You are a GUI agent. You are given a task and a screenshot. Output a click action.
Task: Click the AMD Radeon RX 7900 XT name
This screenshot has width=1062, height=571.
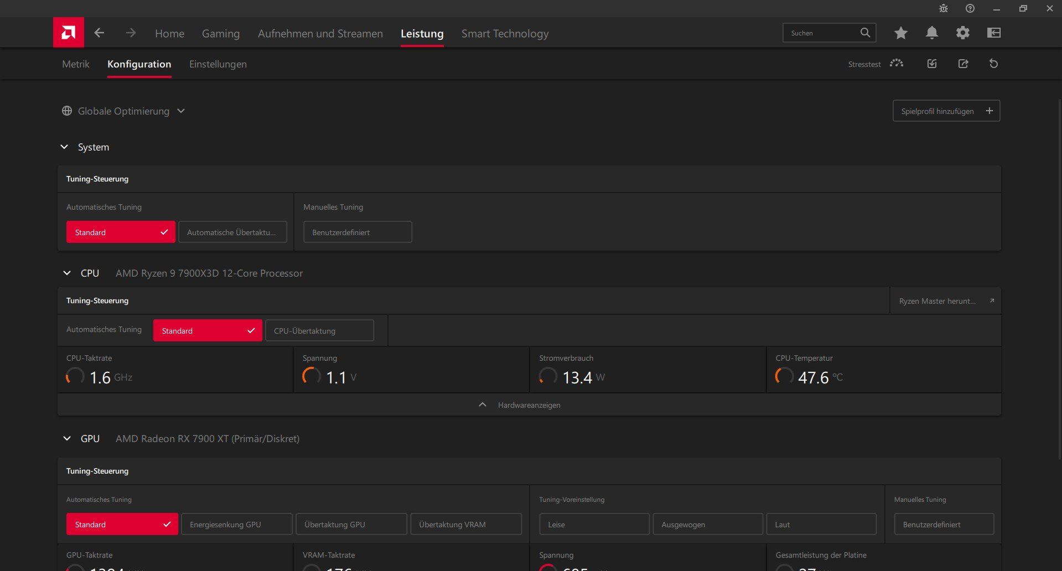point(208,438)
